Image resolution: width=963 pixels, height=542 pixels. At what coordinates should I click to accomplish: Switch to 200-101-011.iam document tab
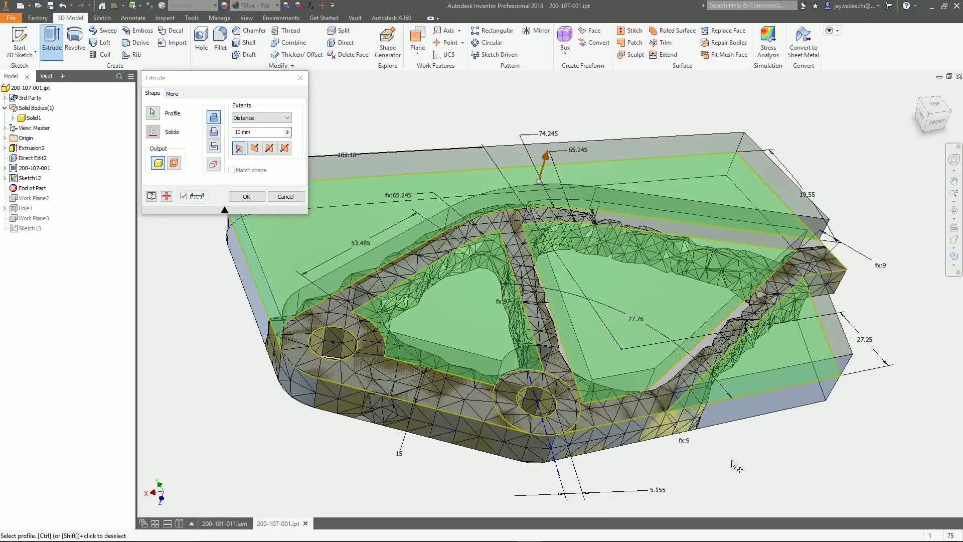[x=224, y=523]
